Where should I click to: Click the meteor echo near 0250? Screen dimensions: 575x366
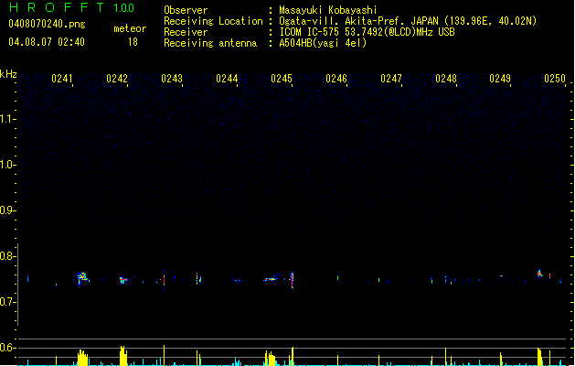539,274
